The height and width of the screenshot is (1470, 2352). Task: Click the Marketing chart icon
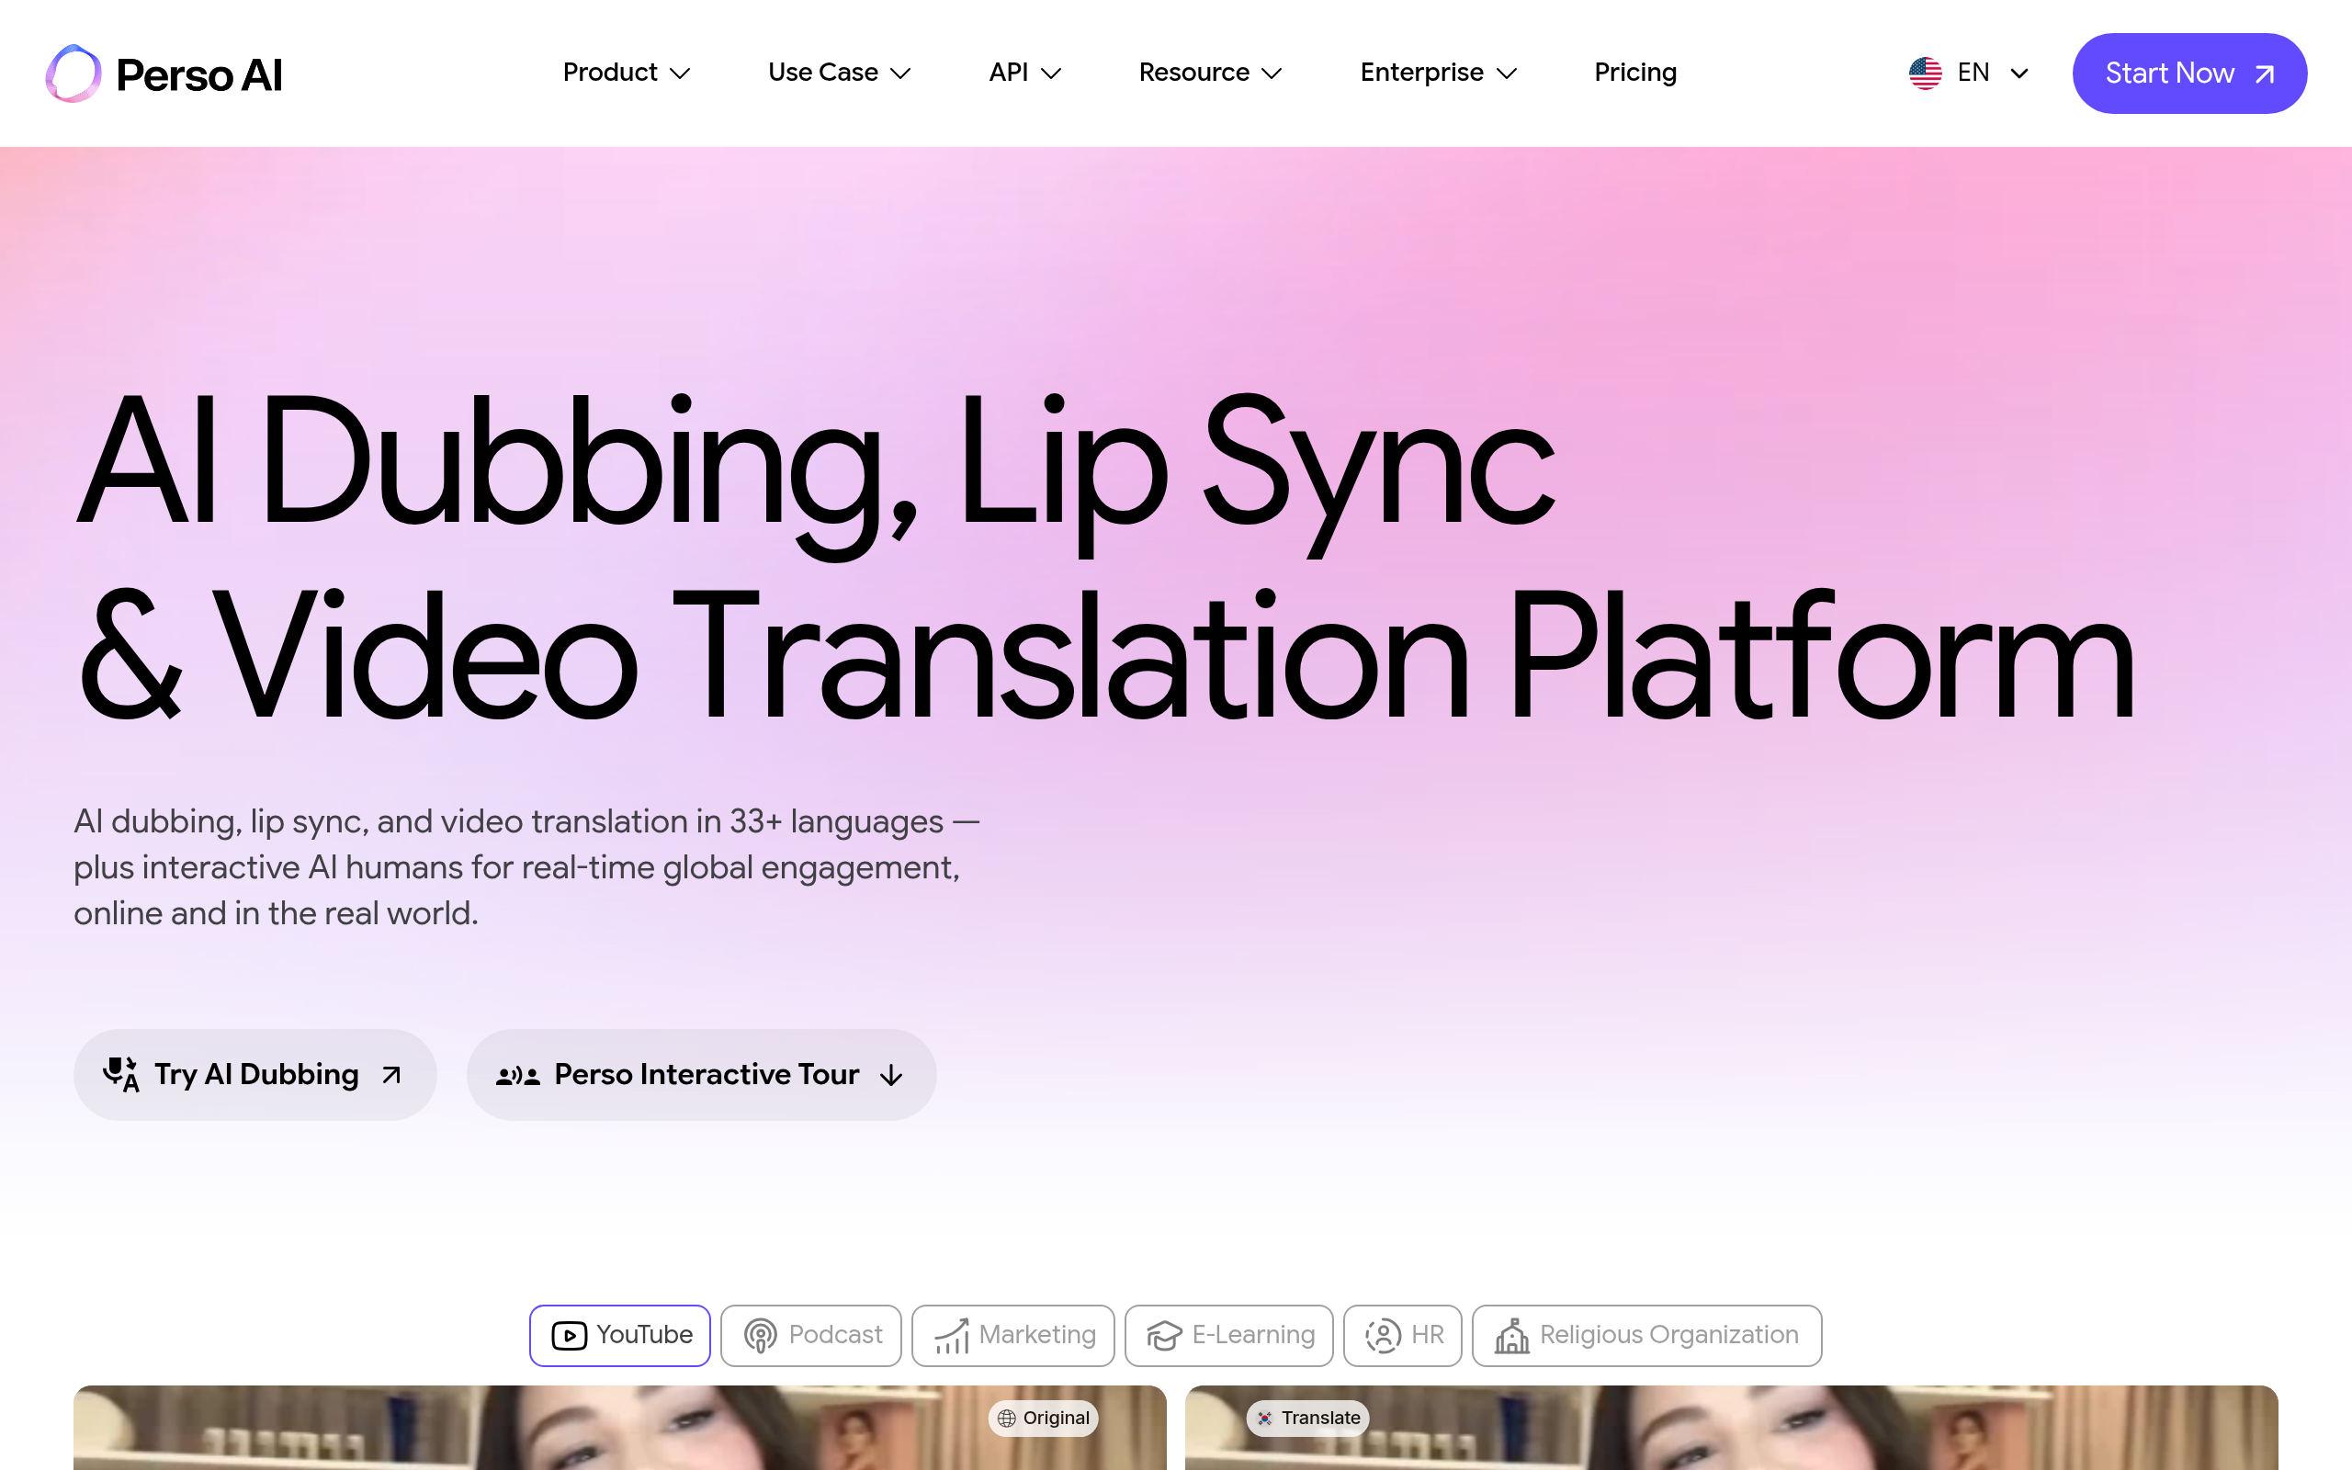pyautogui.click(x=952, y=1335)
